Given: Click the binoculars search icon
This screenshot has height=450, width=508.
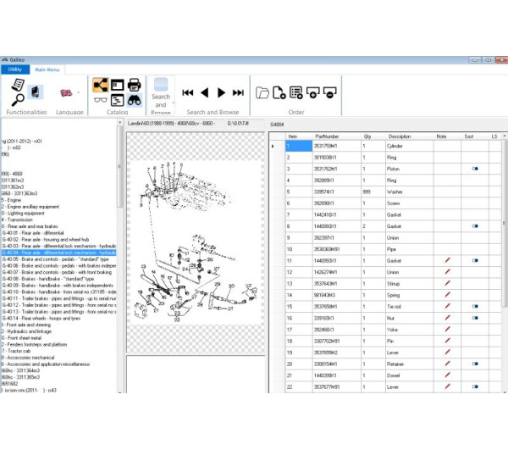Looking at the screenshot, I should [x=134, y=101].
